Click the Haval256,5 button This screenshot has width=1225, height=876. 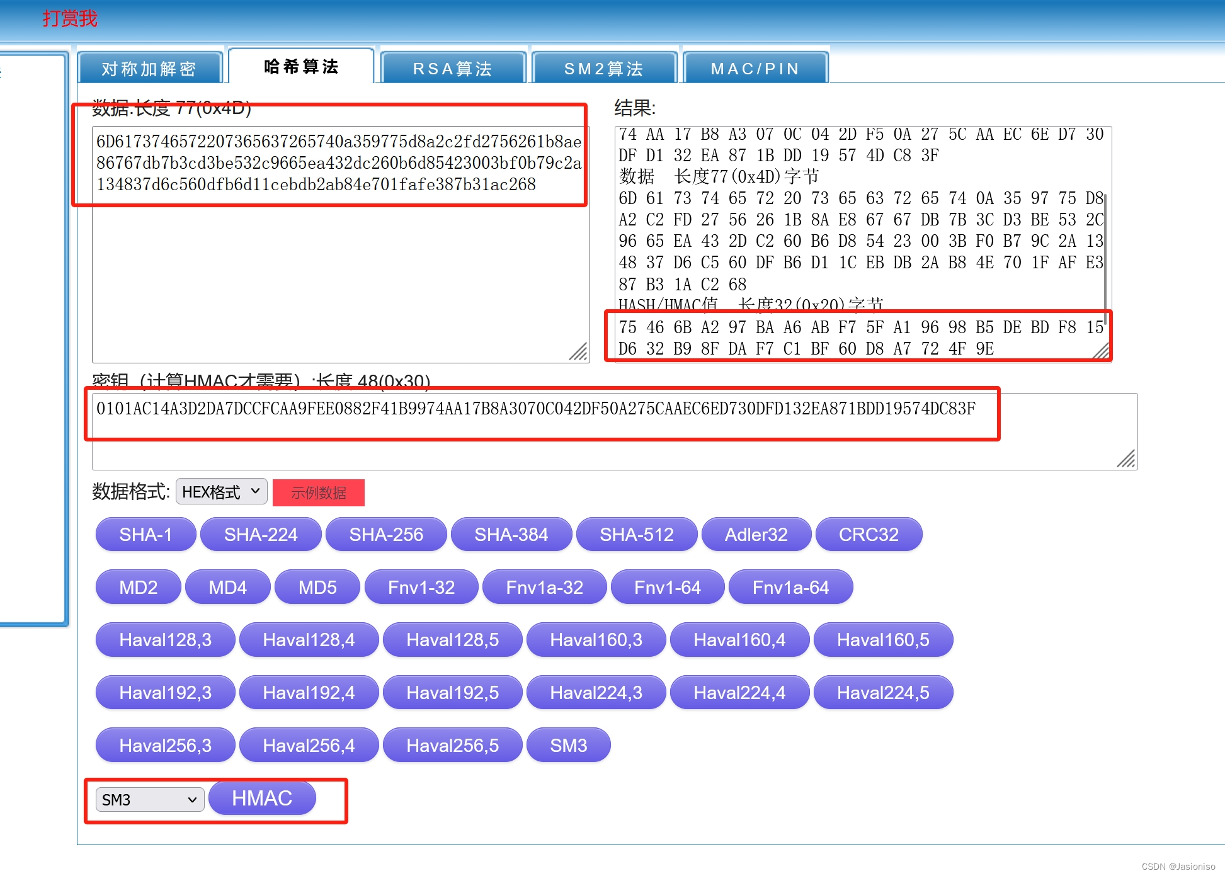(x=452, y=746)
